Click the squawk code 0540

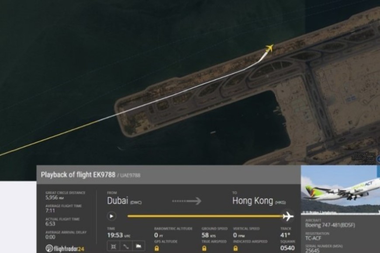[287, 248]
